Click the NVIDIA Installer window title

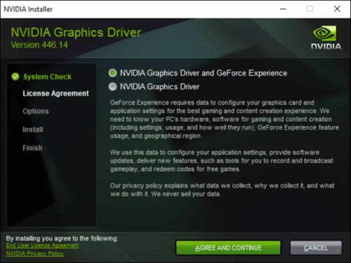[28, 9]
